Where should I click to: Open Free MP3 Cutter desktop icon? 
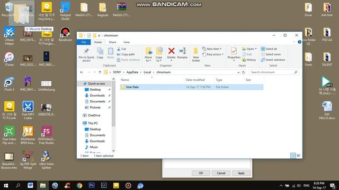pyautogui.click(x=28, y=110)
